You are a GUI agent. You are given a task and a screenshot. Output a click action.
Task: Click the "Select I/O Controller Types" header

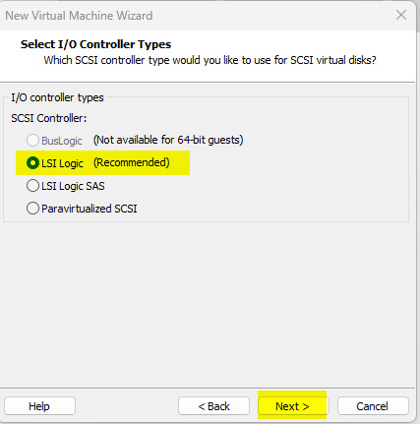(x=95, y=44)
